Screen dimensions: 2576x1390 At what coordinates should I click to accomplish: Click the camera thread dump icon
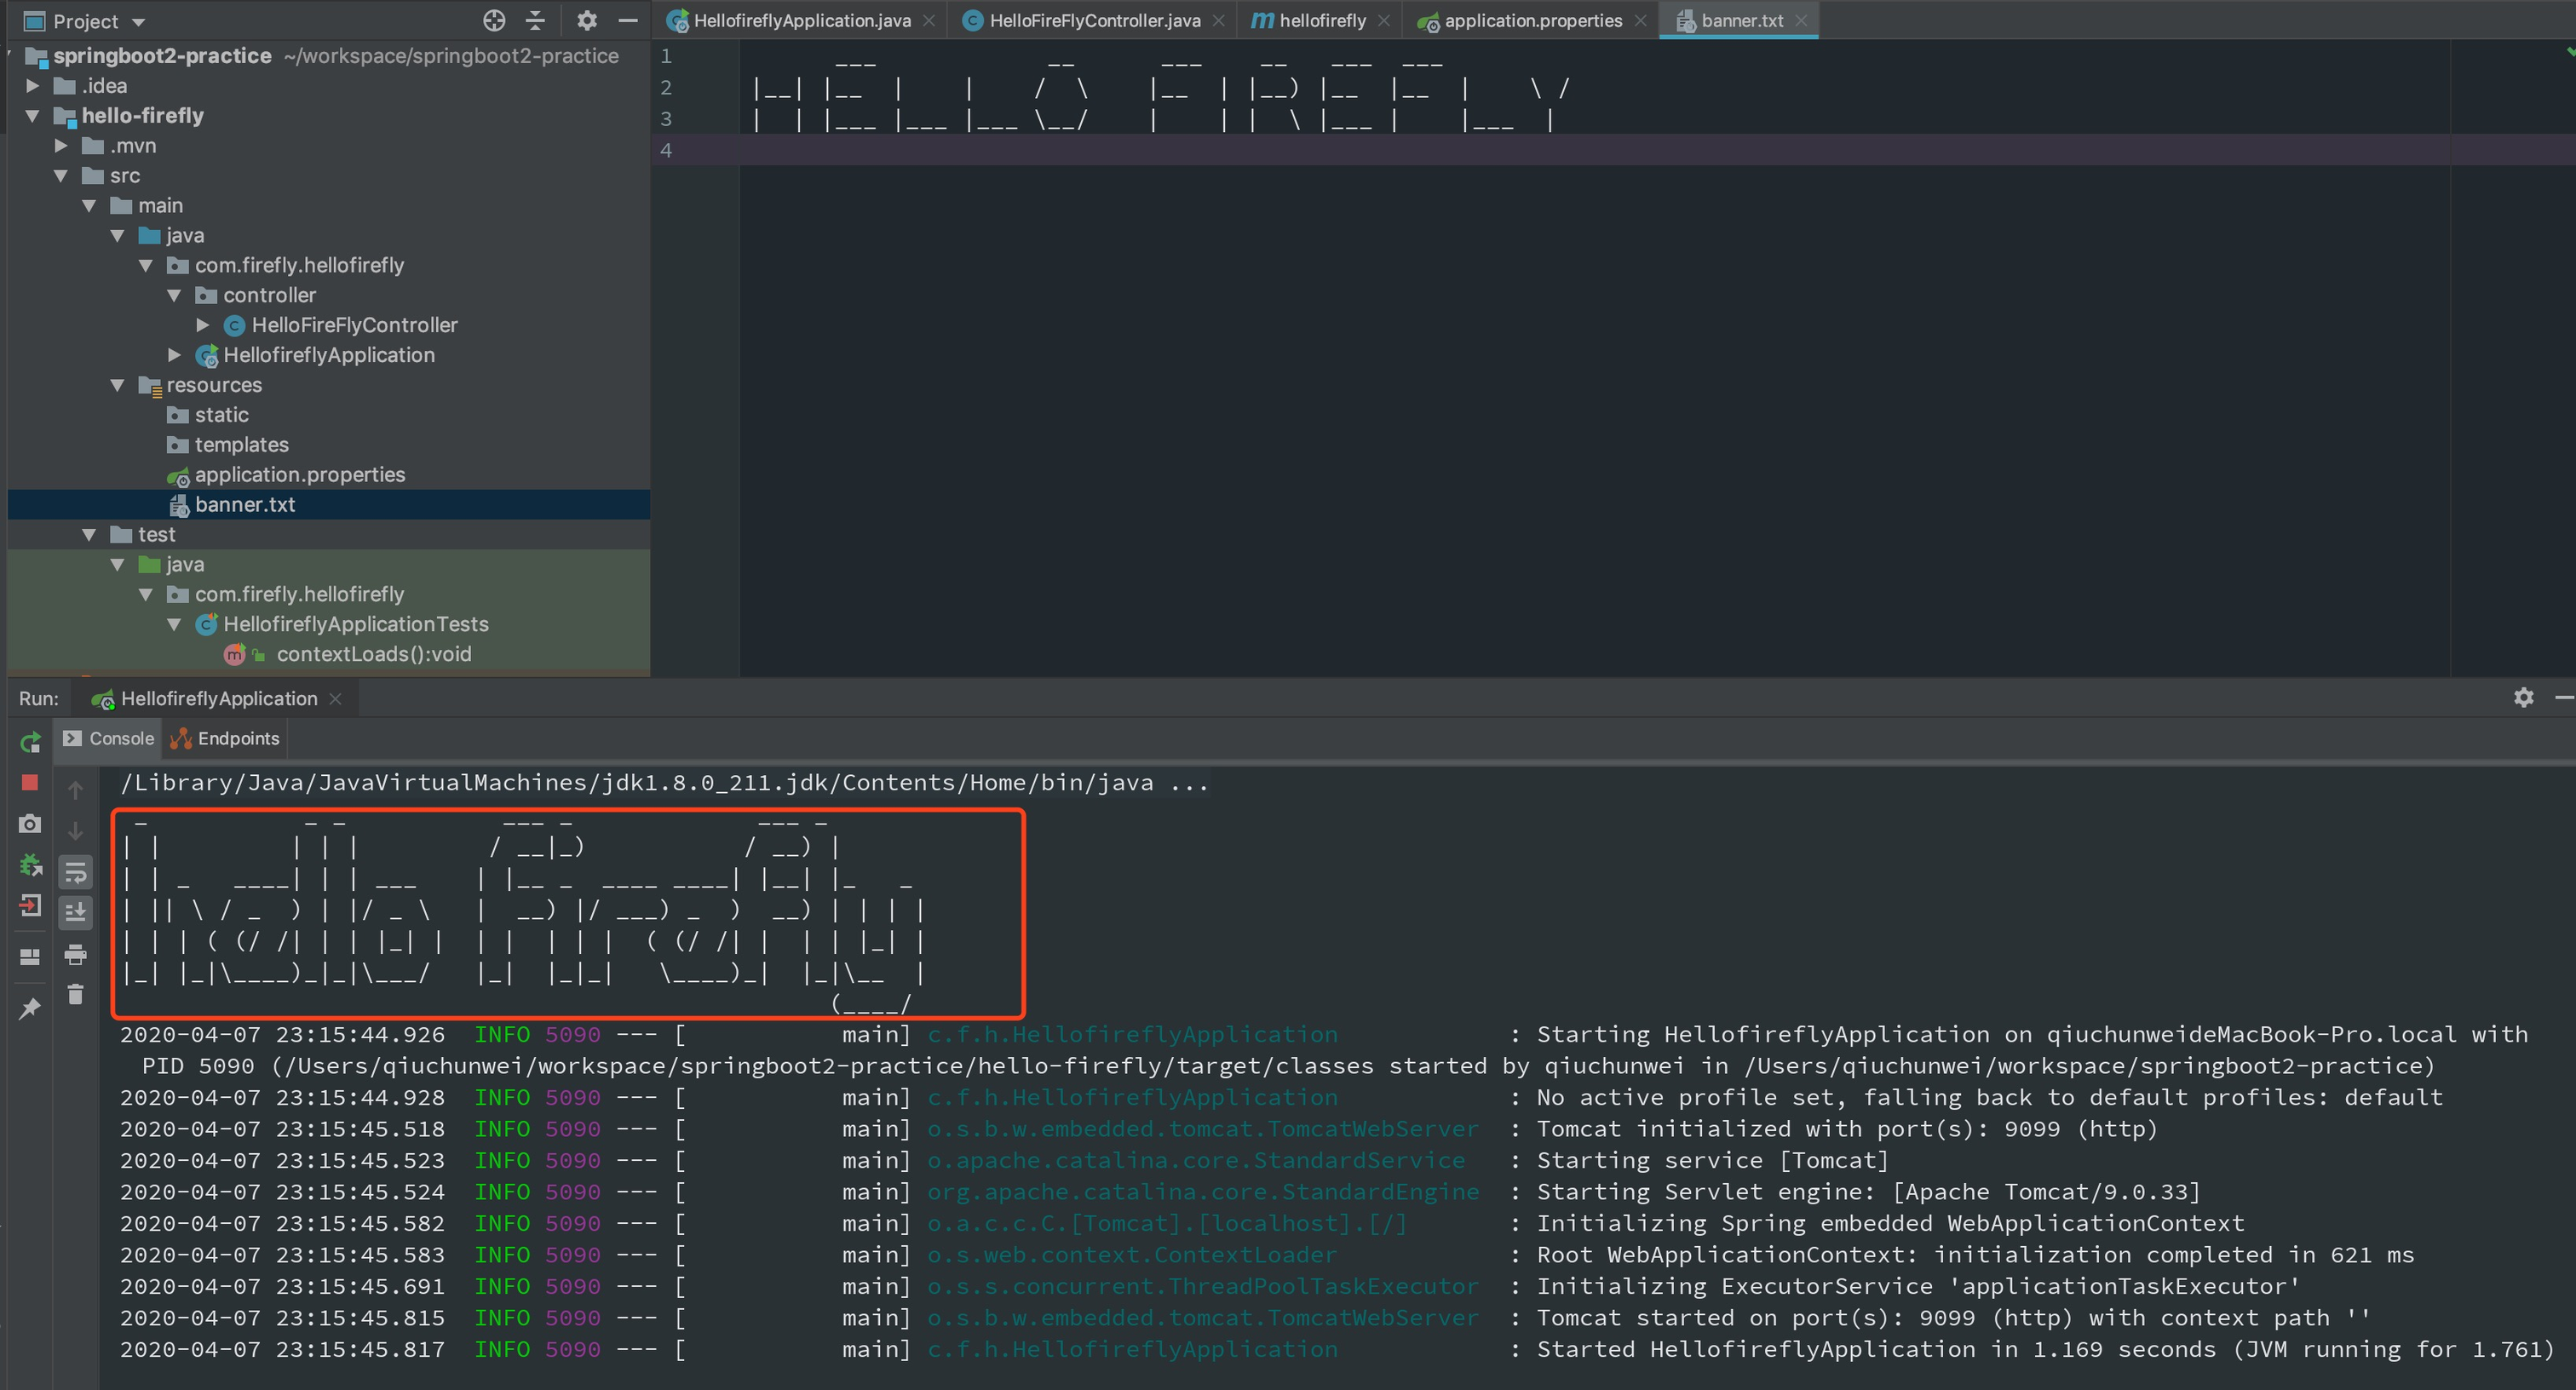(30, 824)
